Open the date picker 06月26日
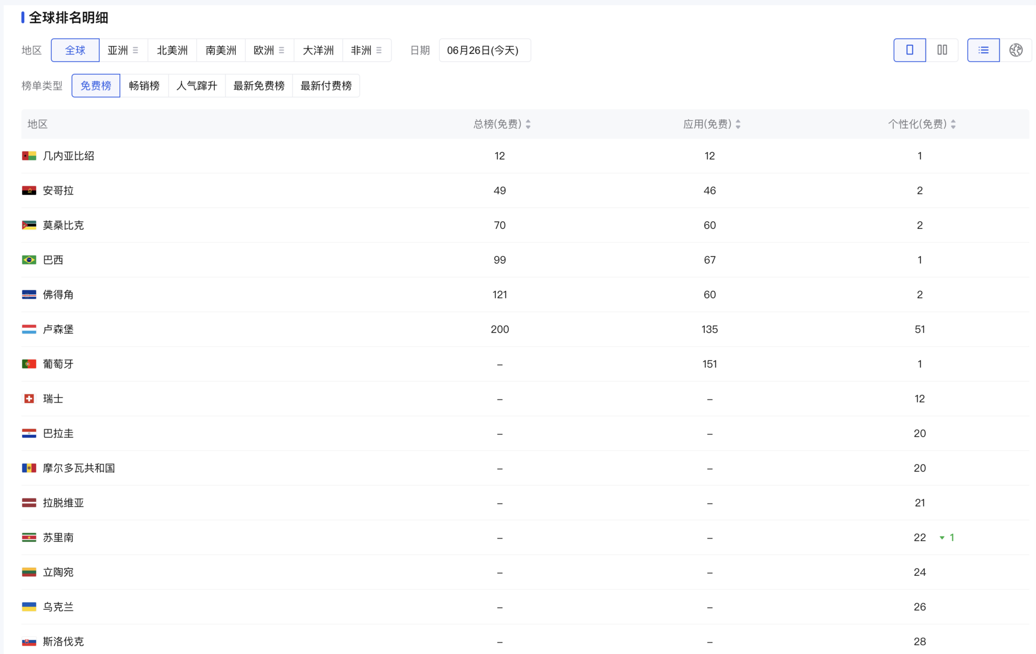Viewport: 1036px width, 654px height. click(x=484, y=50)
